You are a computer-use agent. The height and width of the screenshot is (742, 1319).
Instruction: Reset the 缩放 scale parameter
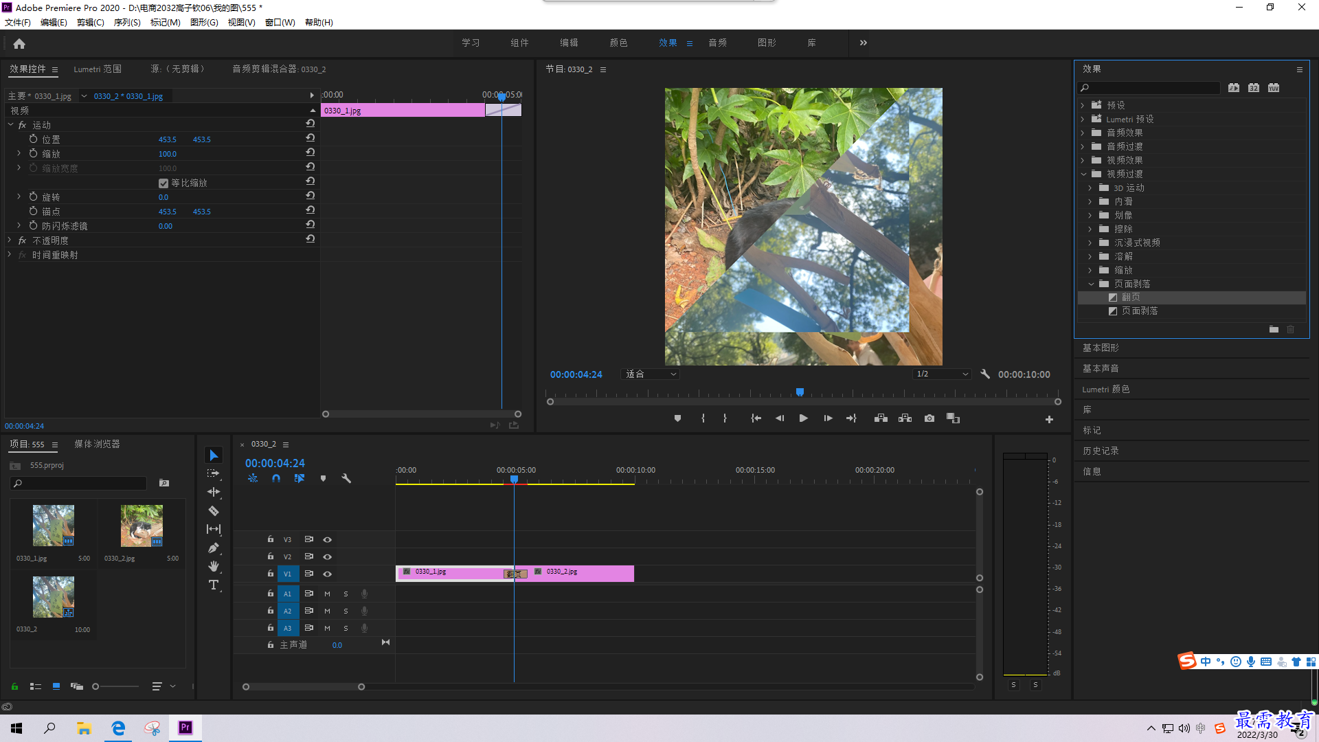pyautogui.click(x=311, y=153)
